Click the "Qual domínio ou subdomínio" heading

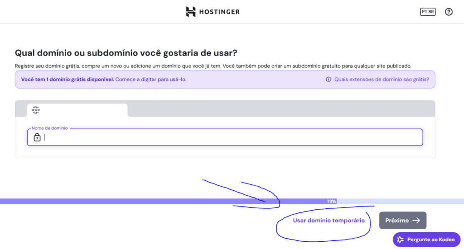[126, 53]
